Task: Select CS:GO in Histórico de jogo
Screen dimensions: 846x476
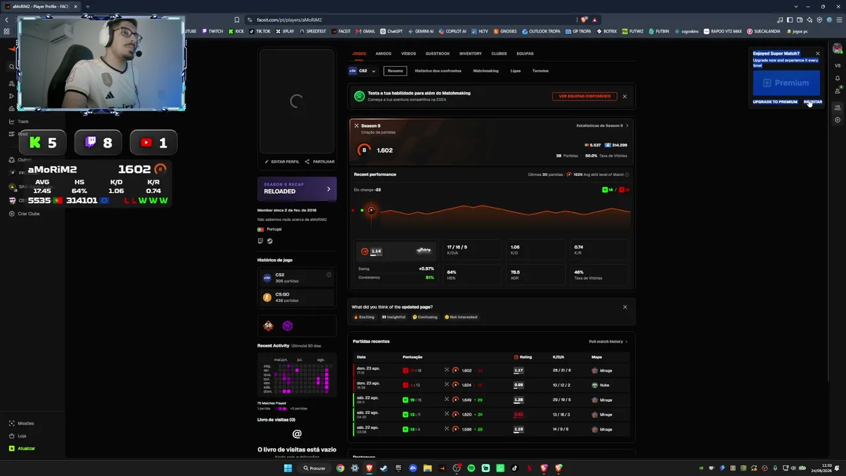Action: click(297, 297)
